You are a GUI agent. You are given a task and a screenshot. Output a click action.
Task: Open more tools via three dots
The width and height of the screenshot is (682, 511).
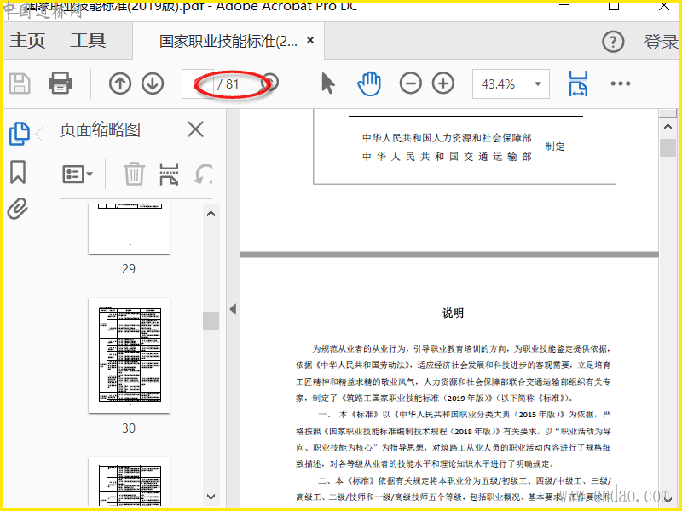[621, 83]
